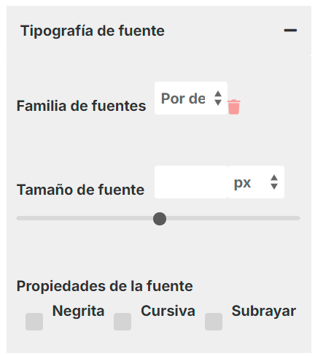This screenshot has height=356, width=315.
Task: Click the Cursiva label text
Action: point(168,311)
